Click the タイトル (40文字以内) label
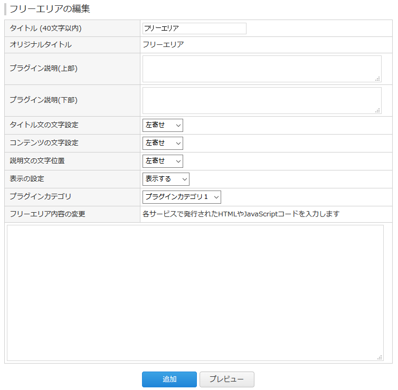 tap(46, 28)
